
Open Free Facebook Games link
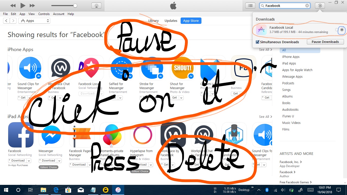[296, 182]
